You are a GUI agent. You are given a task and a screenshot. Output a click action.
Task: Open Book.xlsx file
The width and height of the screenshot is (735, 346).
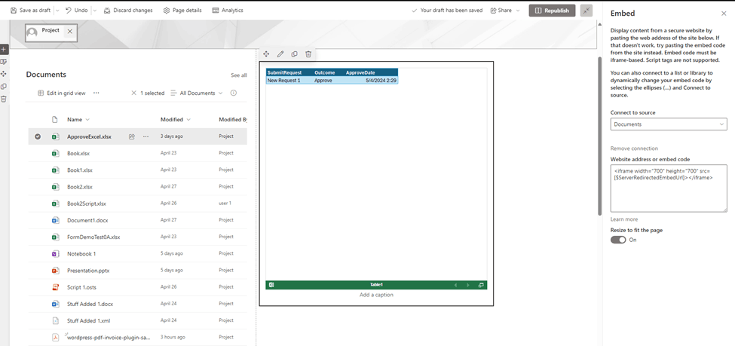coord(78,153)
